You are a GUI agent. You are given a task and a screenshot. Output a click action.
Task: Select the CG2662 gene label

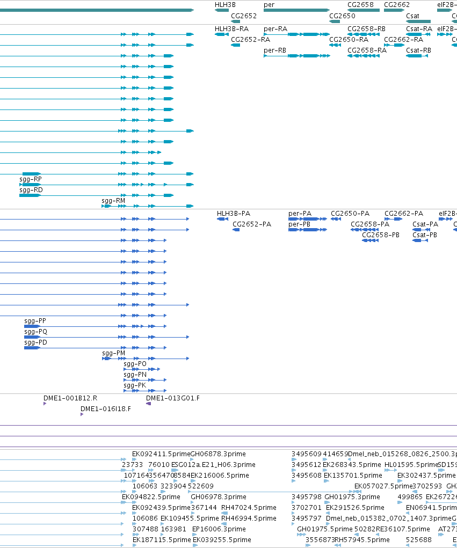click(x=396, y=4)
